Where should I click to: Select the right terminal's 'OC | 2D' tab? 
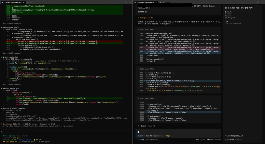point(146,3)
